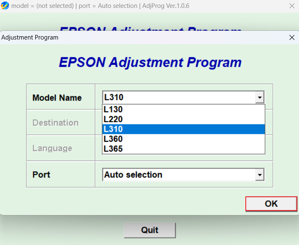Screen dimensions: 299x245
Task: Click the greyed-out Destination label
Action: coord(55,123)
